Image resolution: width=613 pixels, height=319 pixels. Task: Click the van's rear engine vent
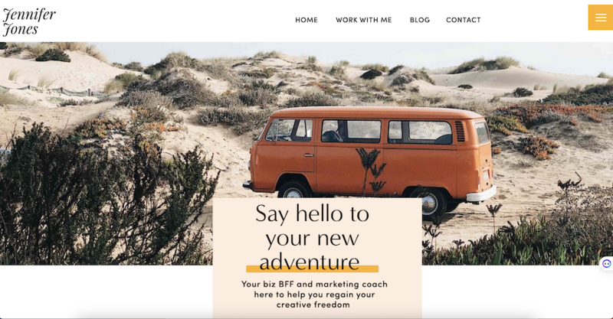[461, 132]
